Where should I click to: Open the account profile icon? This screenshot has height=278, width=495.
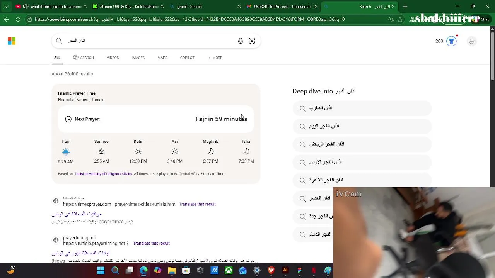pyautogui.click(x=472, y=41)
